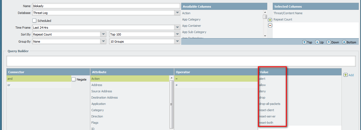Select the Source Address attribute
Image resolution: width=361 pixels, height=130 pixels.
pyautogui.click(x=130, y=91)
